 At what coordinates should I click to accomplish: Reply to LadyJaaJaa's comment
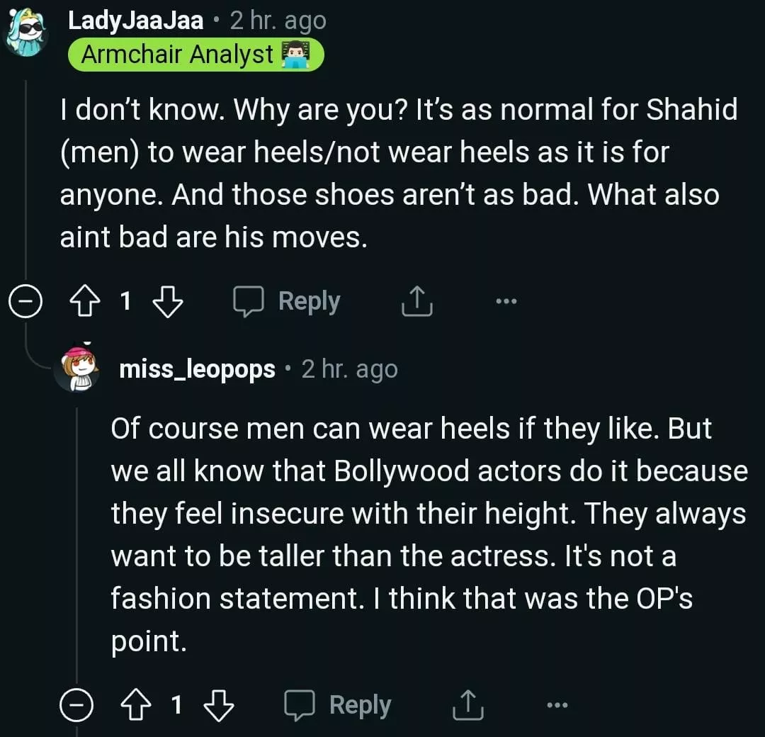(288, 302)
